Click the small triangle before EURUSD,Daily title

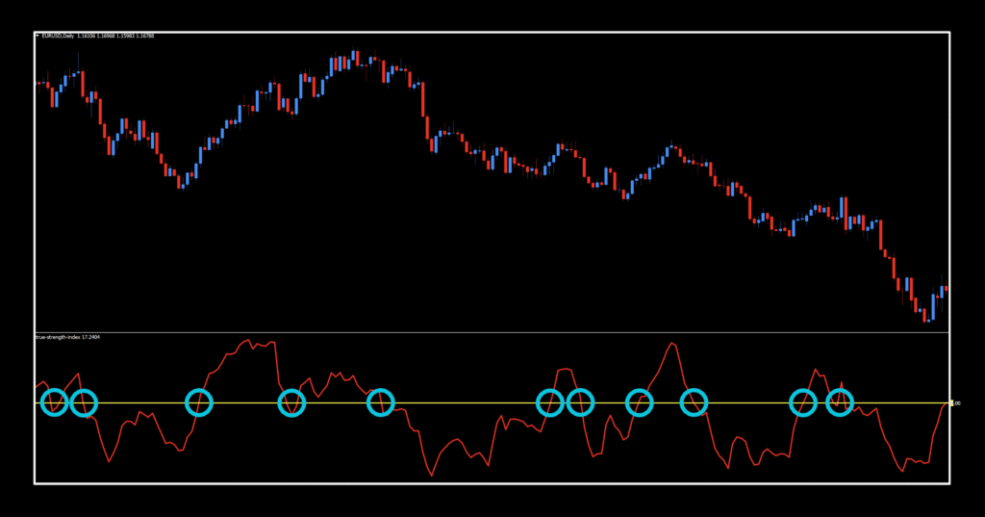click(x=38, y=36)
